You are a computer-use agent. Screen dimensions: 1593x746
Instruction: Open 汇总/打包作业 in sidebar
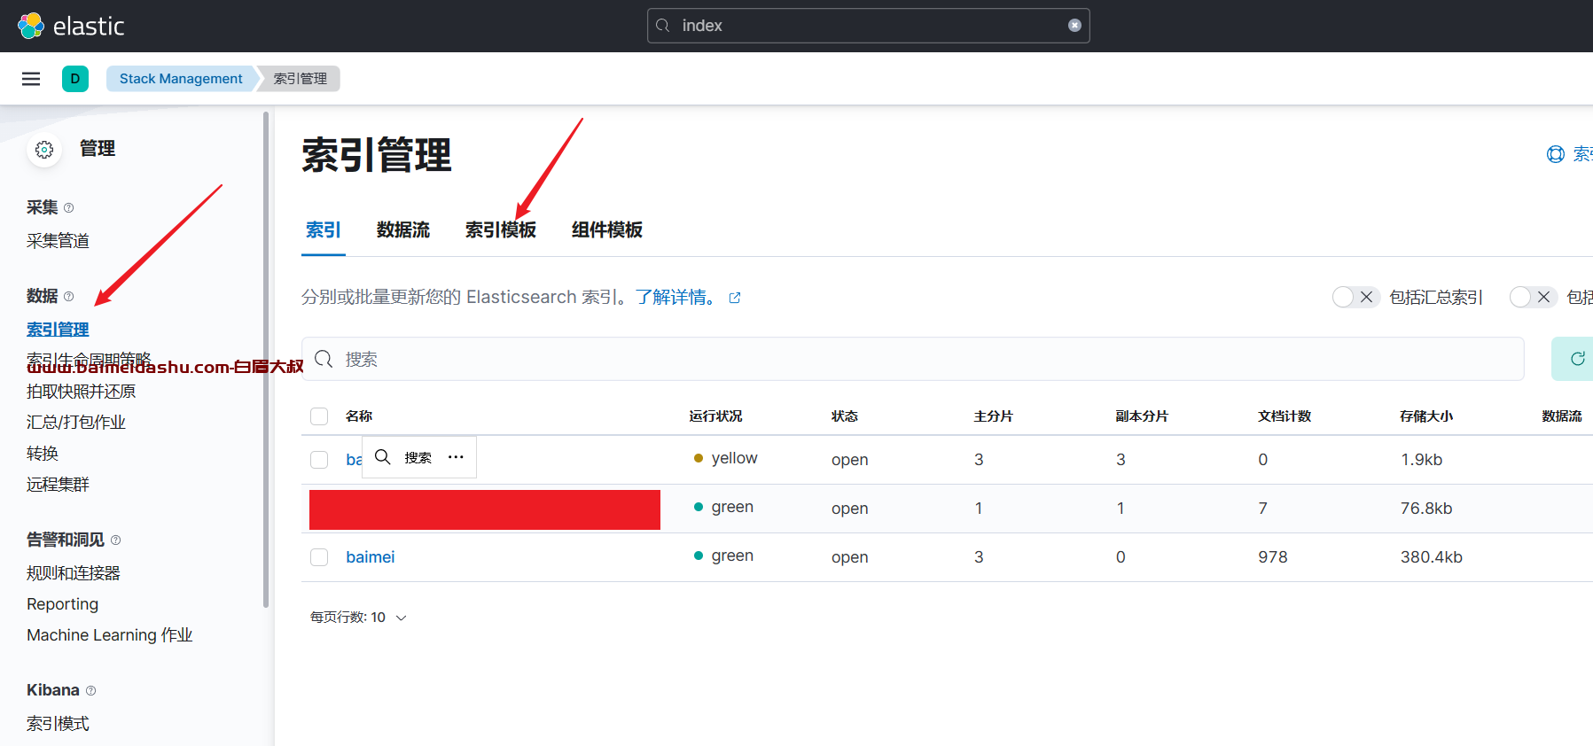76,423
